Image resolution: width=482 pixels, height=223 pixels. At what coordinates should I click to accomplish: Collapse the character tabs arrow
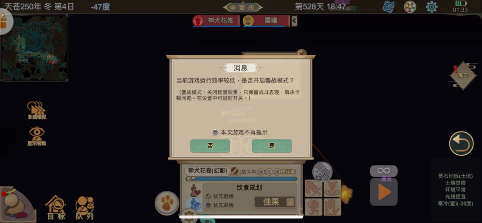coord(294,21)
